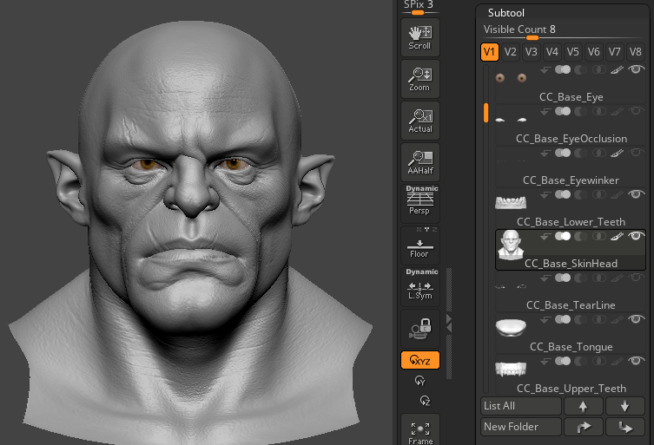Select the CC_Base_EyeOcclusion subtool name
Image resolution: width=654 pixels, height=445 pixels.
pyautogui.click(x=571, y=139)
